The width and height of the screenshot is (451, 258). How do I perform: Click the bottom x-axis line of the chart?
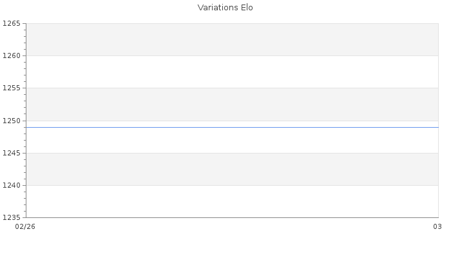(232, 217)
